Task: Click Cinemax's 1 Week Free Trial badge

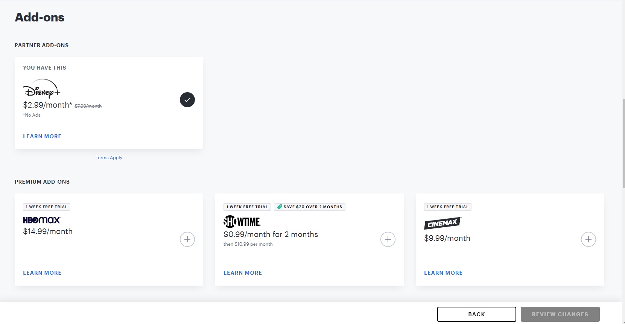Action: 448,207
